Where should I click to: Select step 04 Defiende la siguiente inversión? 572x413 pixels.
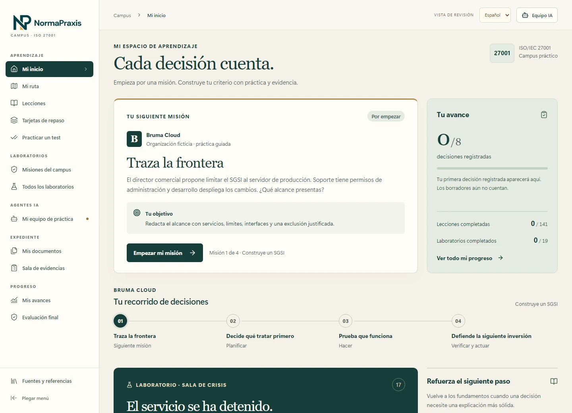458,321
